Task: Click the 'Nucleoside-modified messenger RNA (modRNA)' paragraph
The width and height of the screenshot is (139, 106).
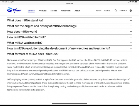Action: click(x=68, y=67)
